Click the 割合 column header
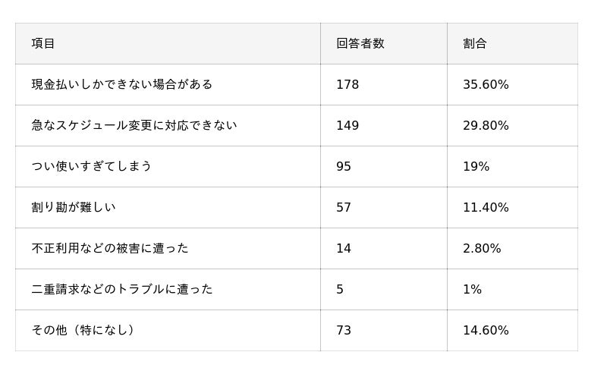This screenshot has width=607, height=374. point(475,44)
